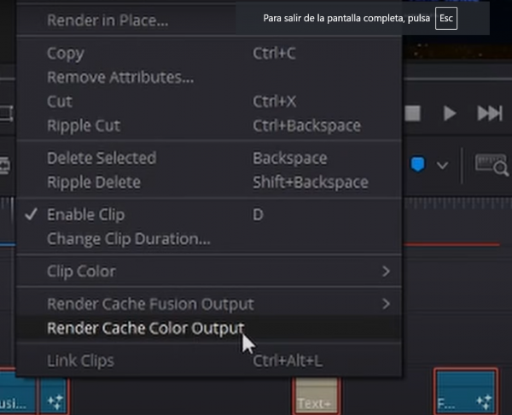Click Remove Attributes menu entry
Image resolution: width=512 pixels, height=415 pixels.
(120, 78)
